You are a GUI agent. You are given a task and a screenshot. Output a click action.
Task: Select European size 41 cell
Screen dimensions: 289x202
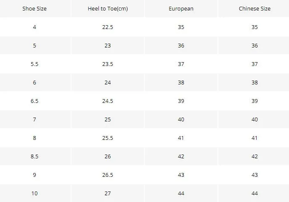(181, 138)
